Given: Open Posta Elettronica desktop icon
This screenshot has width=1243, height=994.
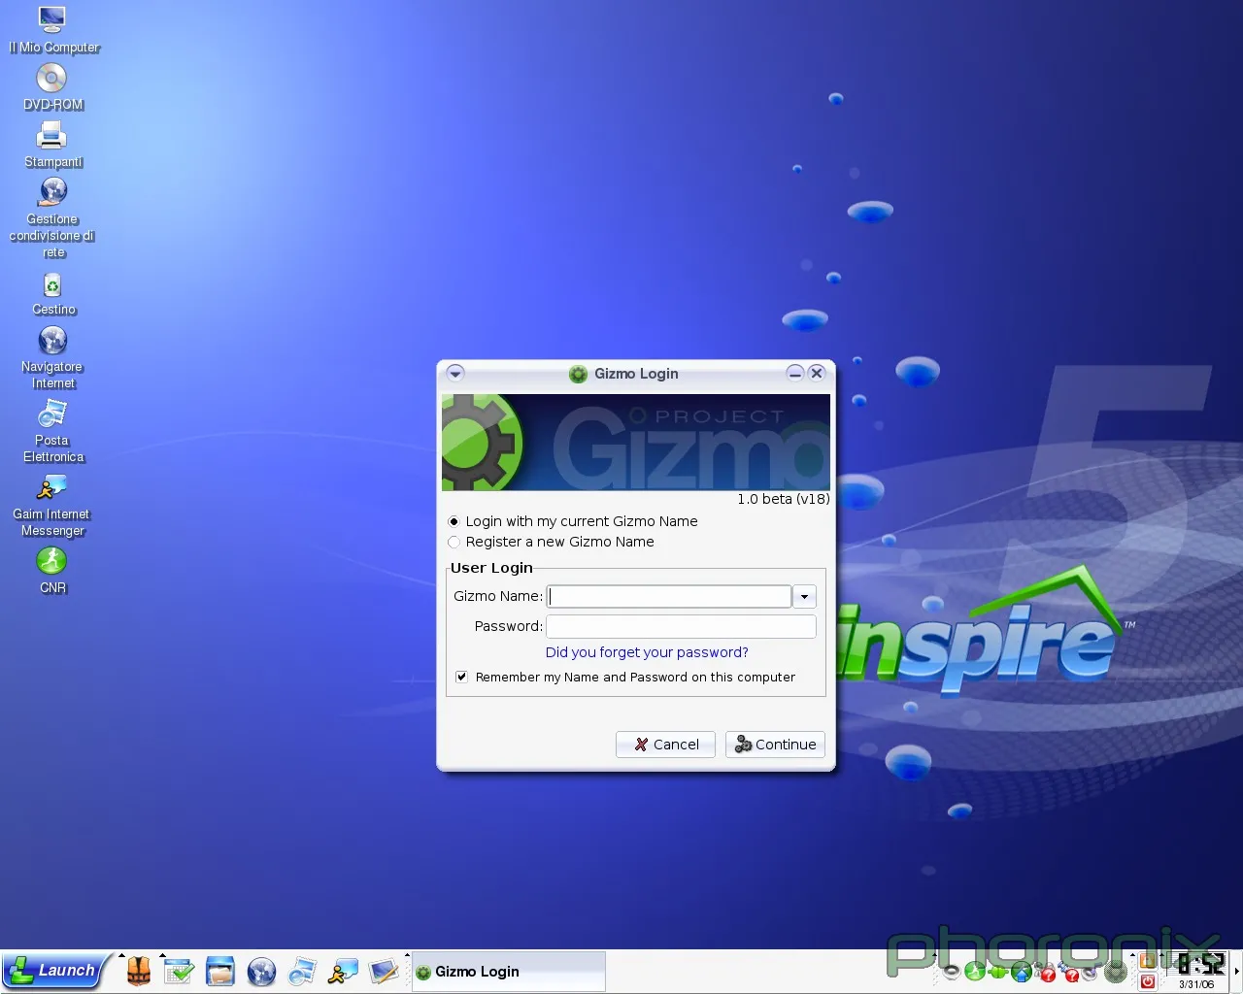Looking at the screenshot, I should [52, 432].
